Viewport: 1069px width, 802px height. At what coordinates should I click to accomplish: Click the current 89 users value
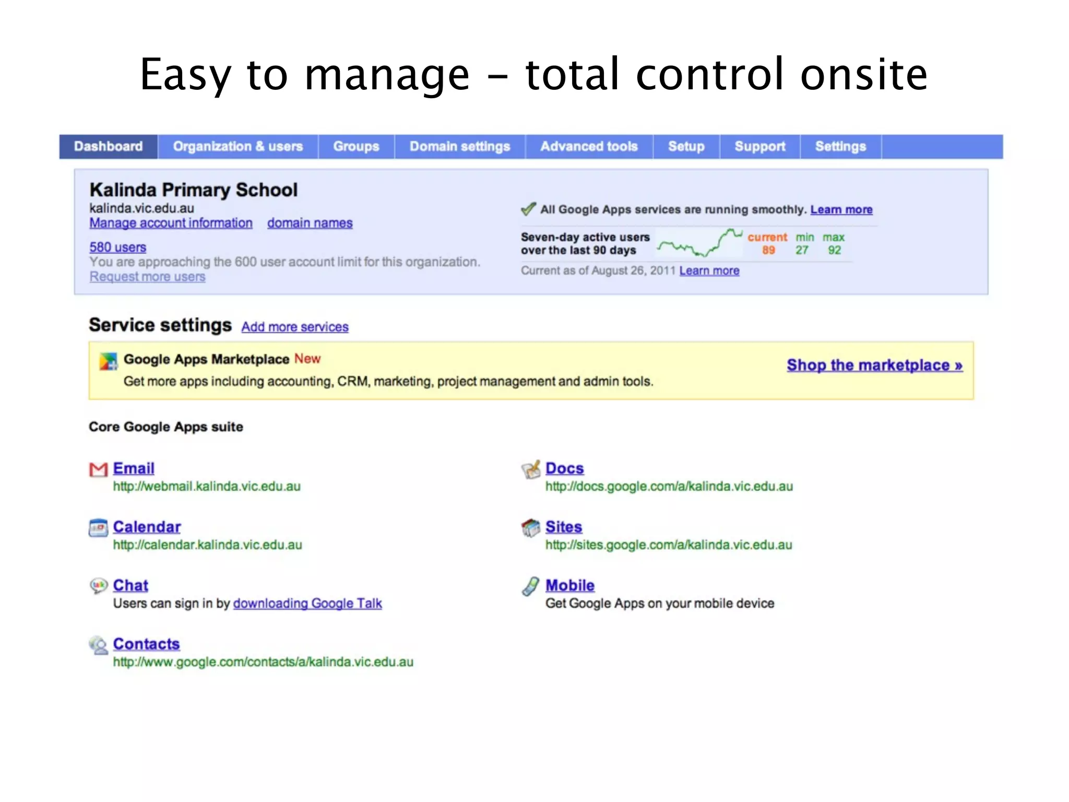(768, 250)
